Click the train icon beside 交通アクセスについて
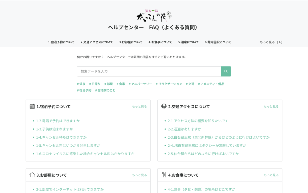The width and height of the screenshot is (308, 193). pyautogui.click(x=164, y=106)
